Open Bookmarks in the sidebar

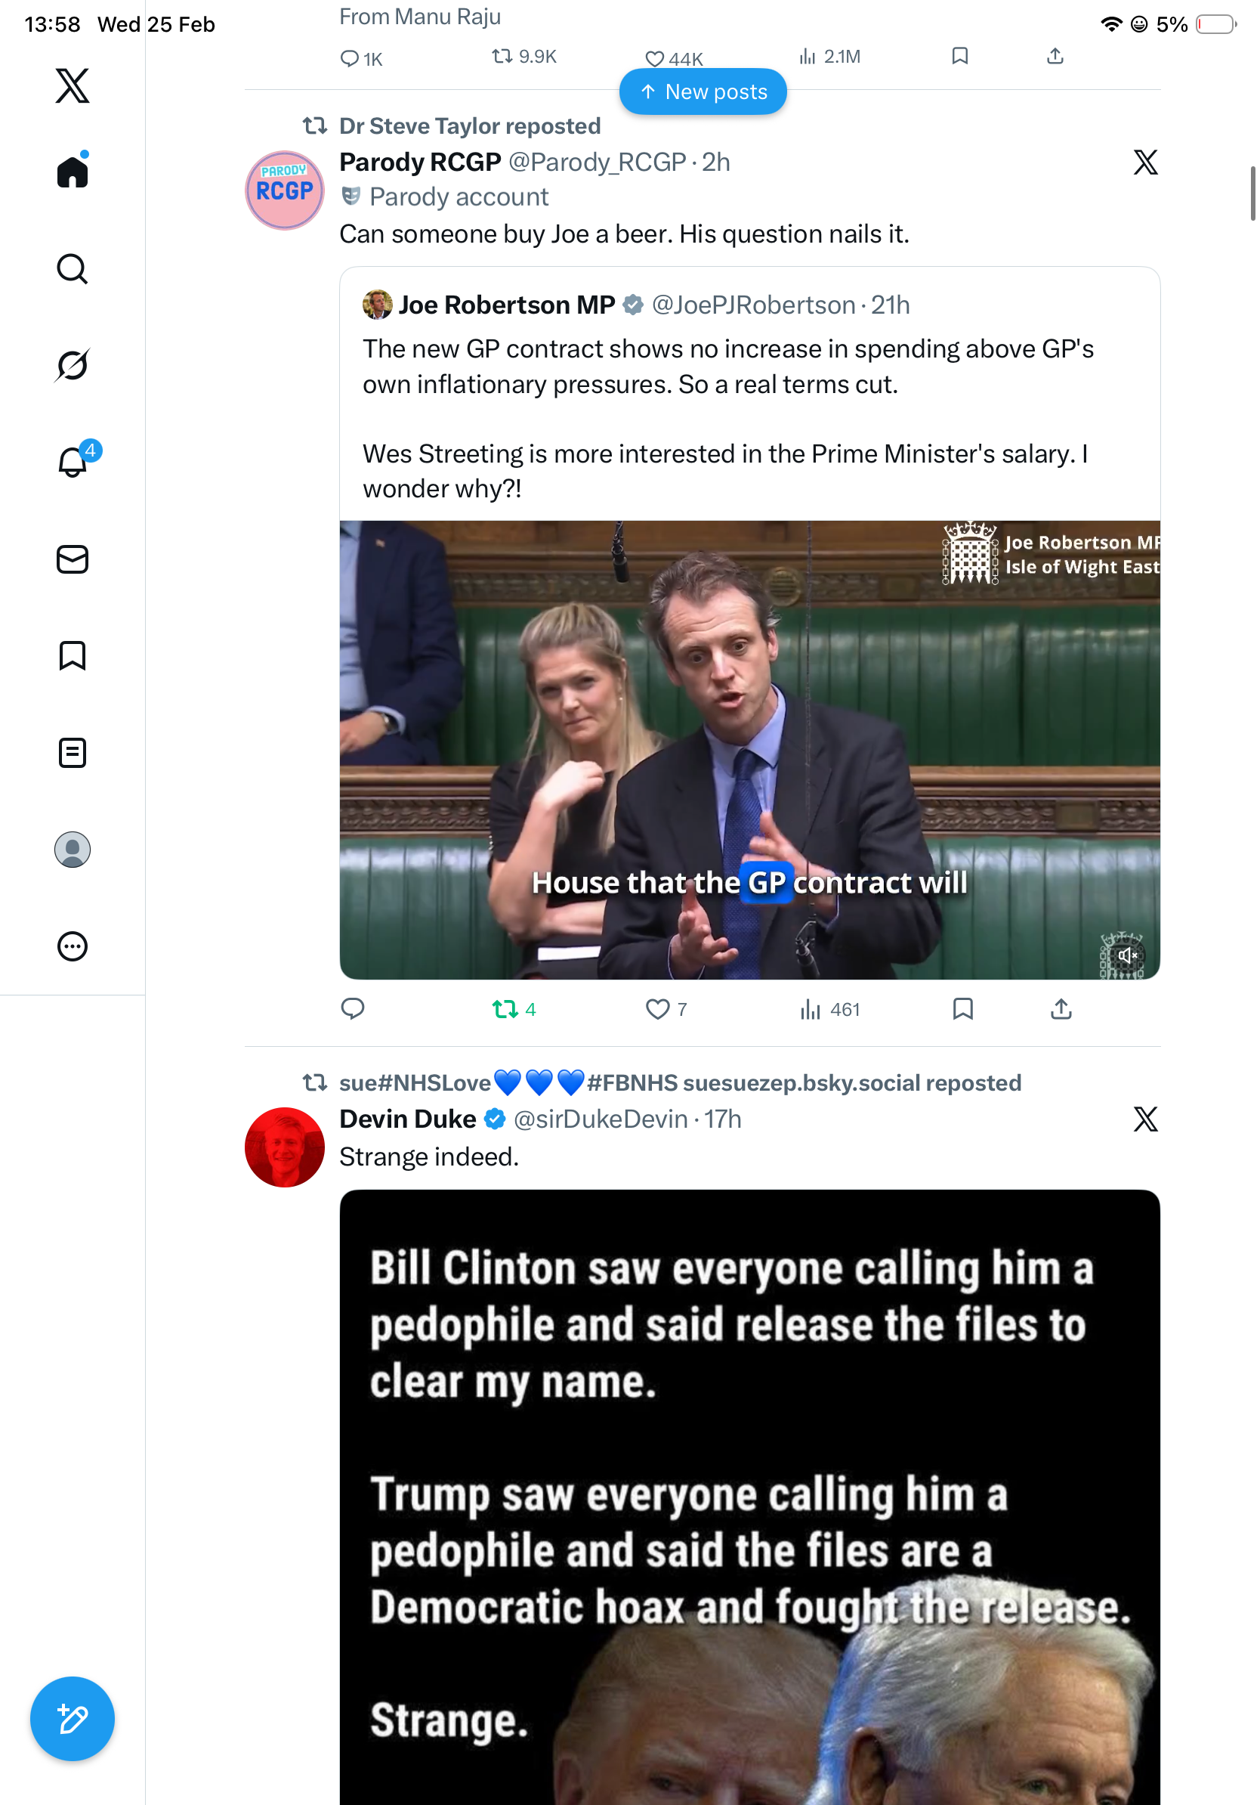point(73,655)
